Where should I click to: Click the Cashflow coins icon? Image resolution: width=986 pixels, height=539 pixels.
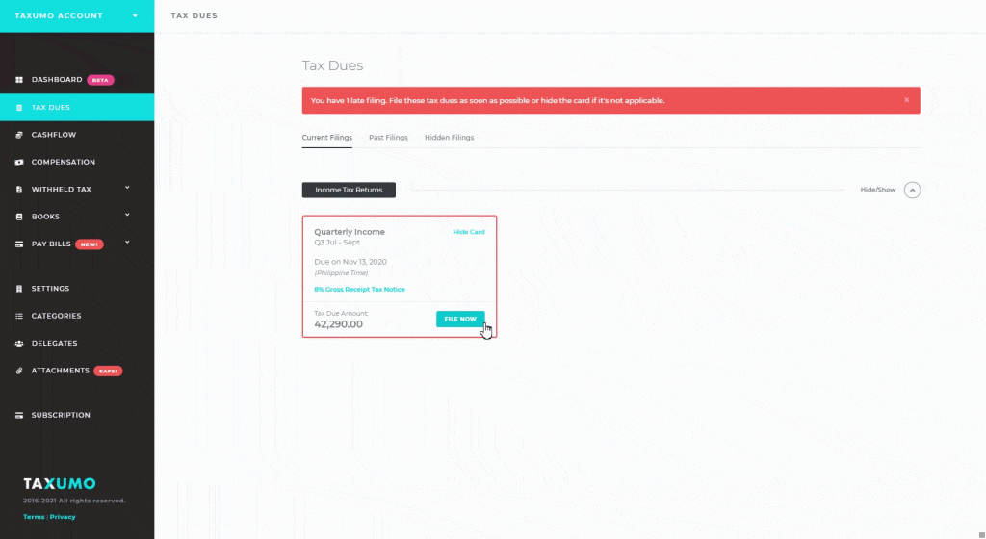pyautogui.click(x=19, y=135)
